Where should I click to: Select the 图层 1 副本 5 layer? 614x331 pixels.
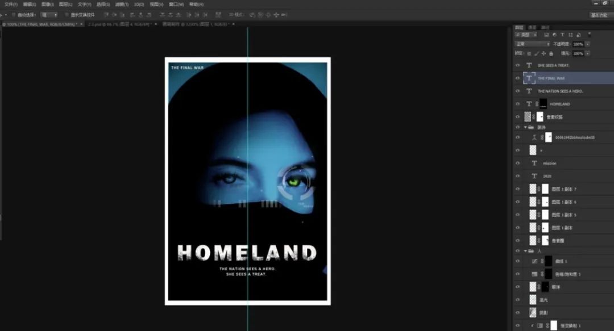[x=563, y=215]
